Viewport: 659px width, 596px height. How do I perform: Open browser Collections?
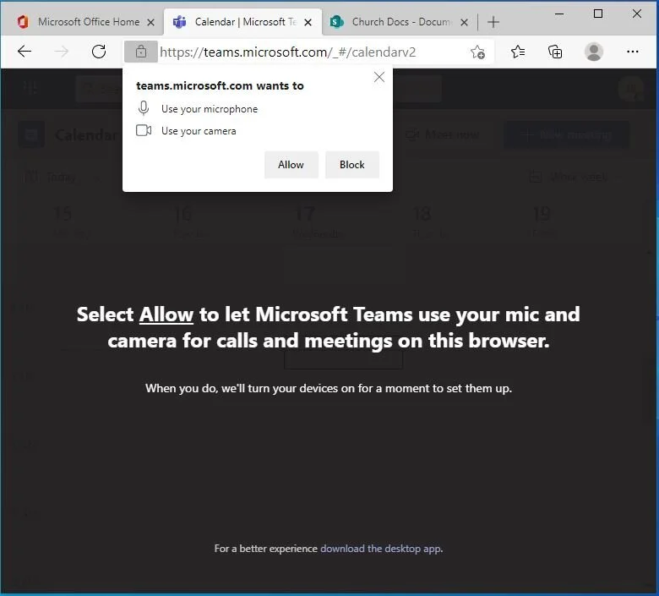(555, 52)
